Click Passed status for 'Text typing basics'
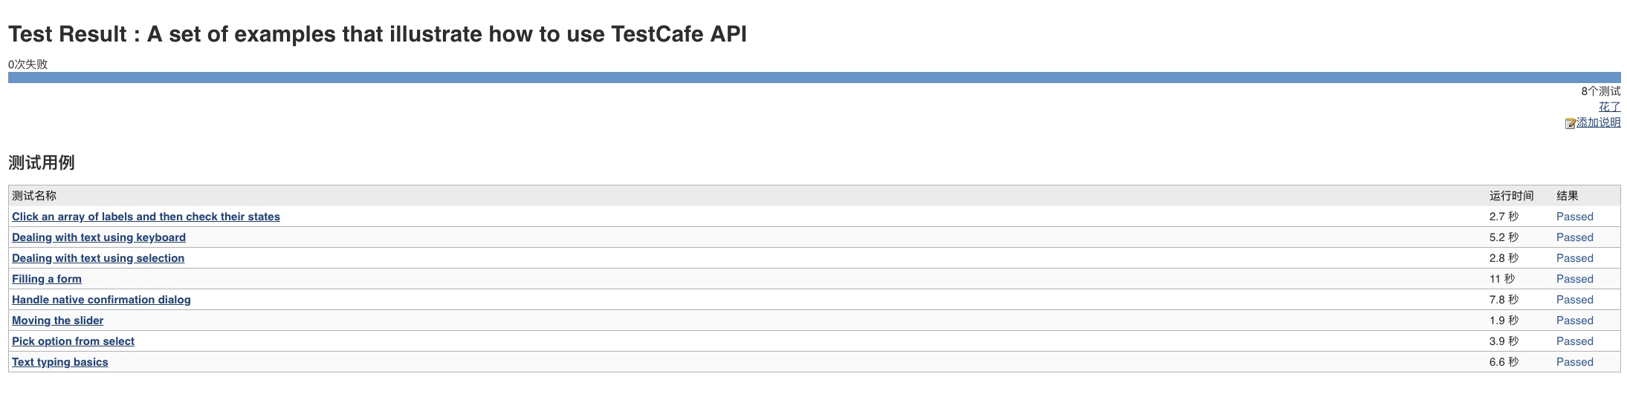 click(1574, 362)
